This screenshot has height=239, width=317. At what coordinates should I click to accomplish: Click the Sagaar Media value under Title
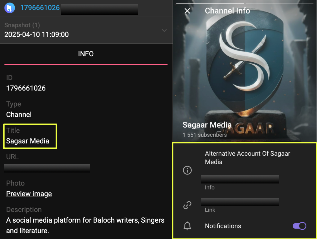pyautogui.click(x=28, y=141)
